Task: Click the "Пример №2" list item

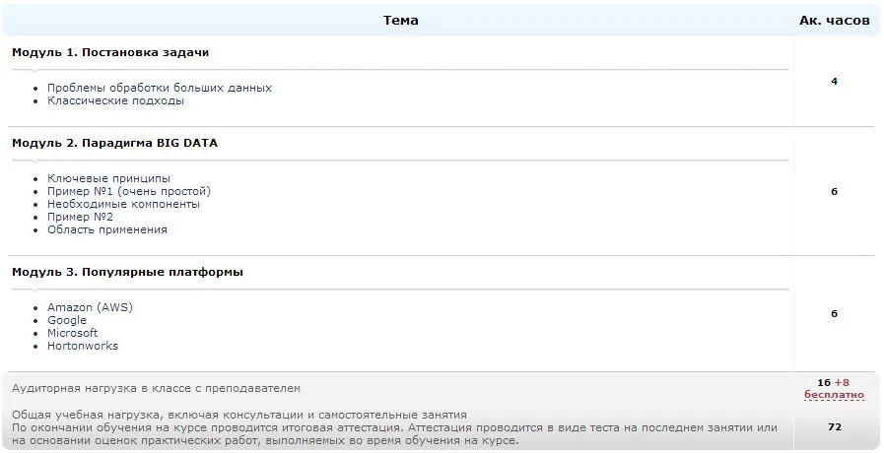Action: pos(80,217)
